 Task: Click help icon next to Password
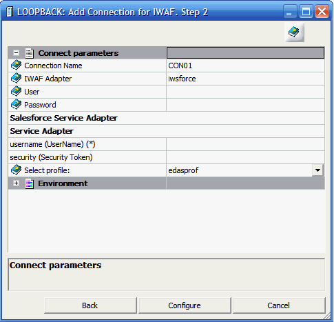coord(16,105)
